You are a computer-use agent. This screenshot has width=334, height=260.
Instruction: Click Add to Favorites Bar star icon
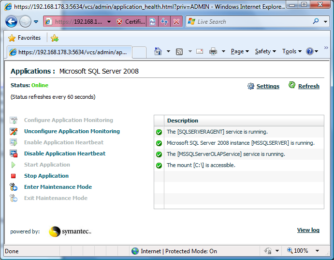[x=55, y=38]
